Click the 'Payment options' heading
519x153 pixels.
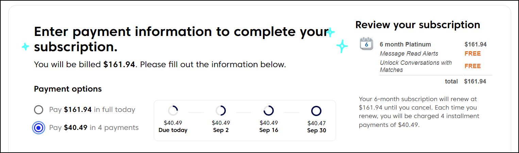click(x=68, y=89)
